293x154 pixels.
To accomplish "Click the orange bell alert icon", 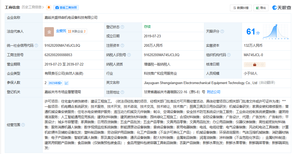I will click(49, 8).
